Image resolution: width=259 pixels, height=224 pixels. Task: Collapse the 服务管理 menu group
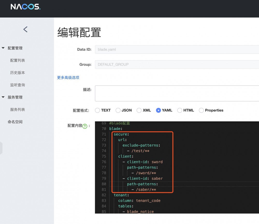click(x=3, y=97)
